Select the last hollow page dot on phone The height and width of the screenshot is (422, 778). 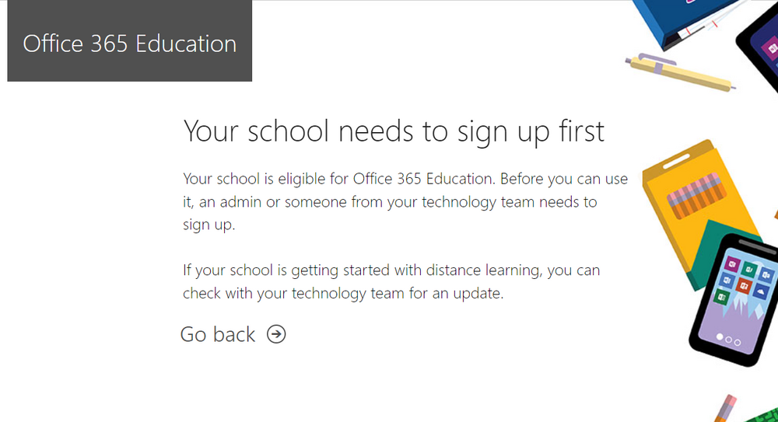point(738,343)
